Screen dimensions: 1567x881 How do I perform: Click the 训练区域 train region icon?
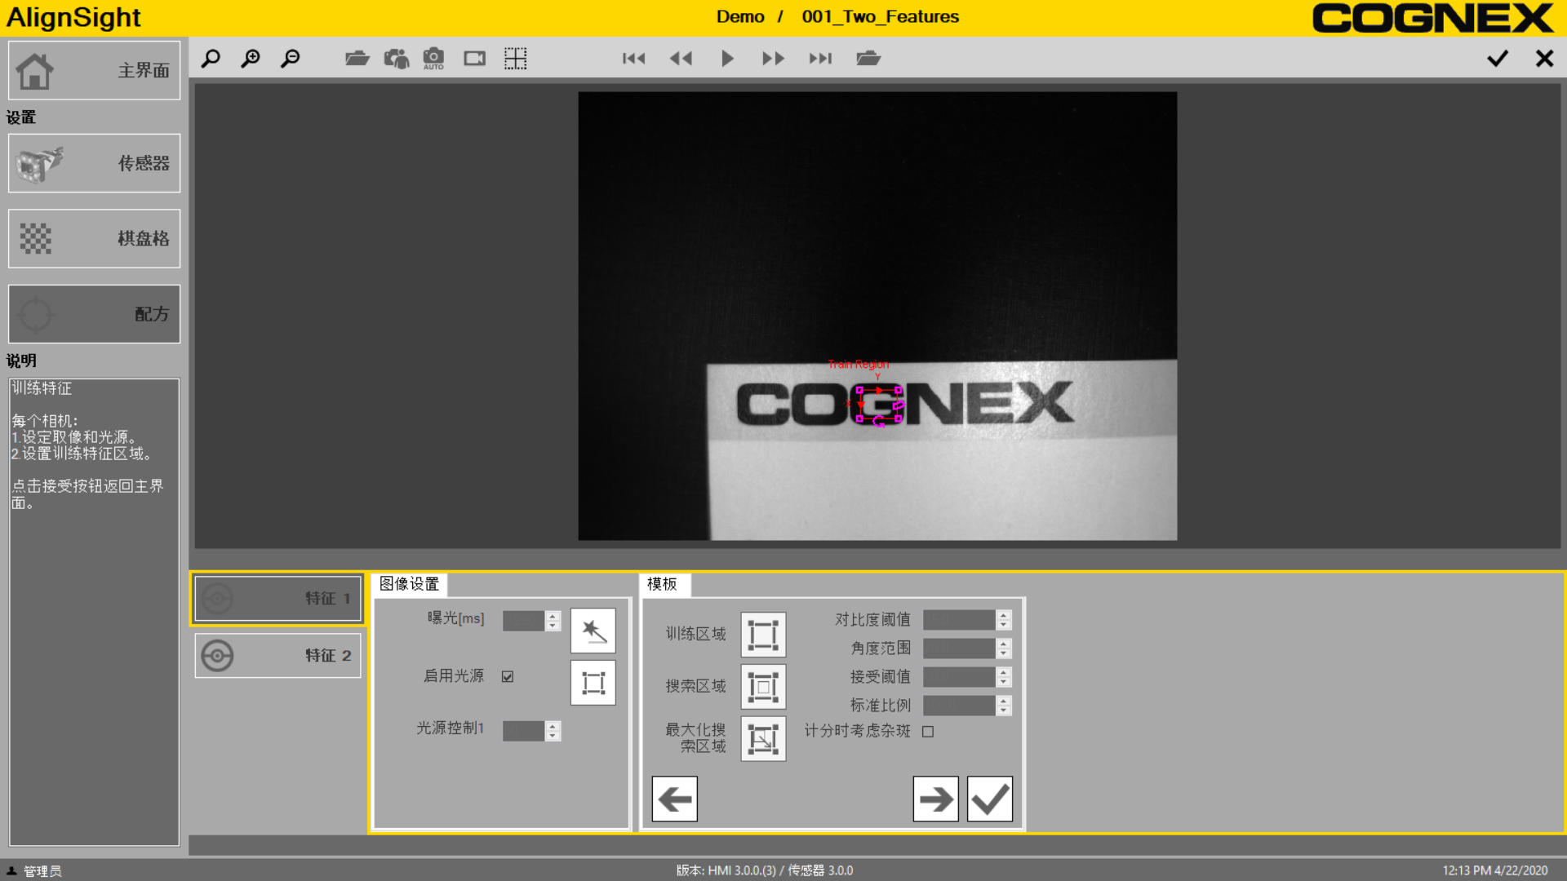762,635
